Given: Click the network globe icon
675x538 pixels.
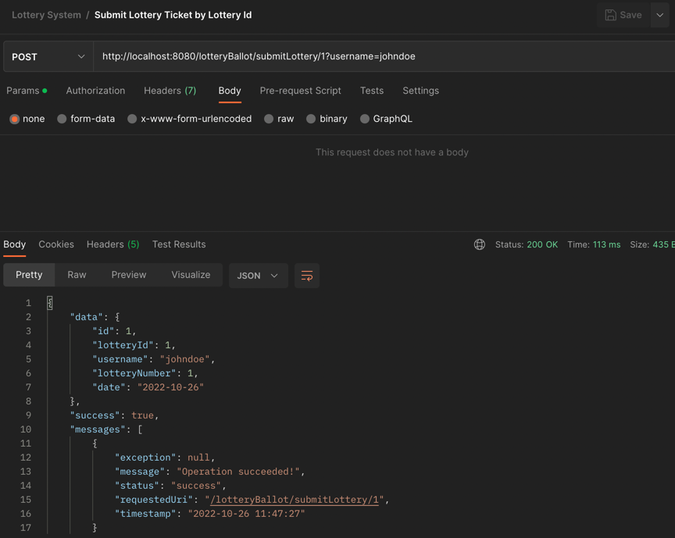Looking at the screenshot, I should pyautogui.click(x=480, y=244).
